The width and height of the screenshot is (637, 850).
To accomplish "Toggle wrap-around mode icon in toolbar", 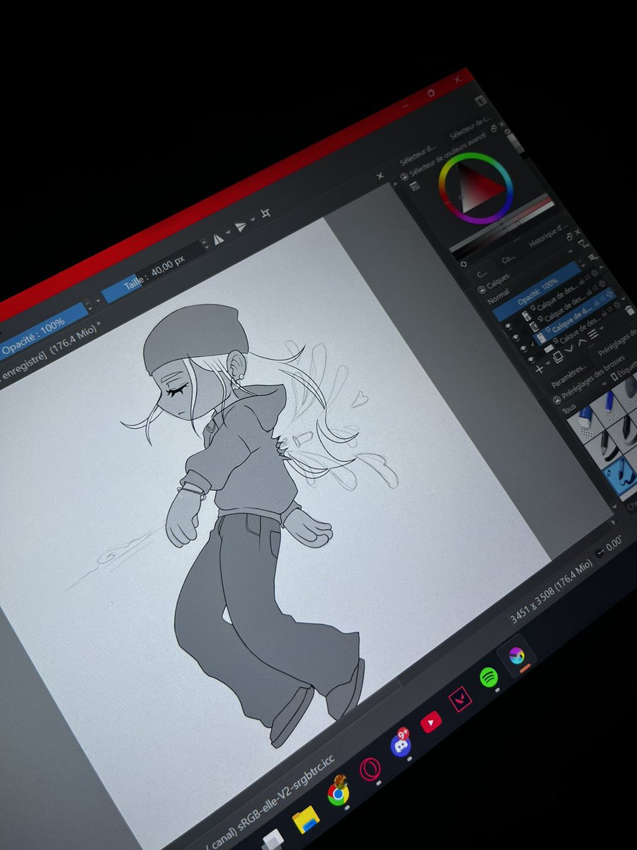I will 265,214.
